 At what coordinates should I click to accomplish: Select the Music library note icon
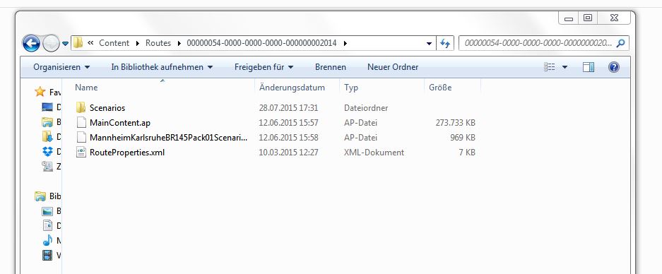[47, 240]
